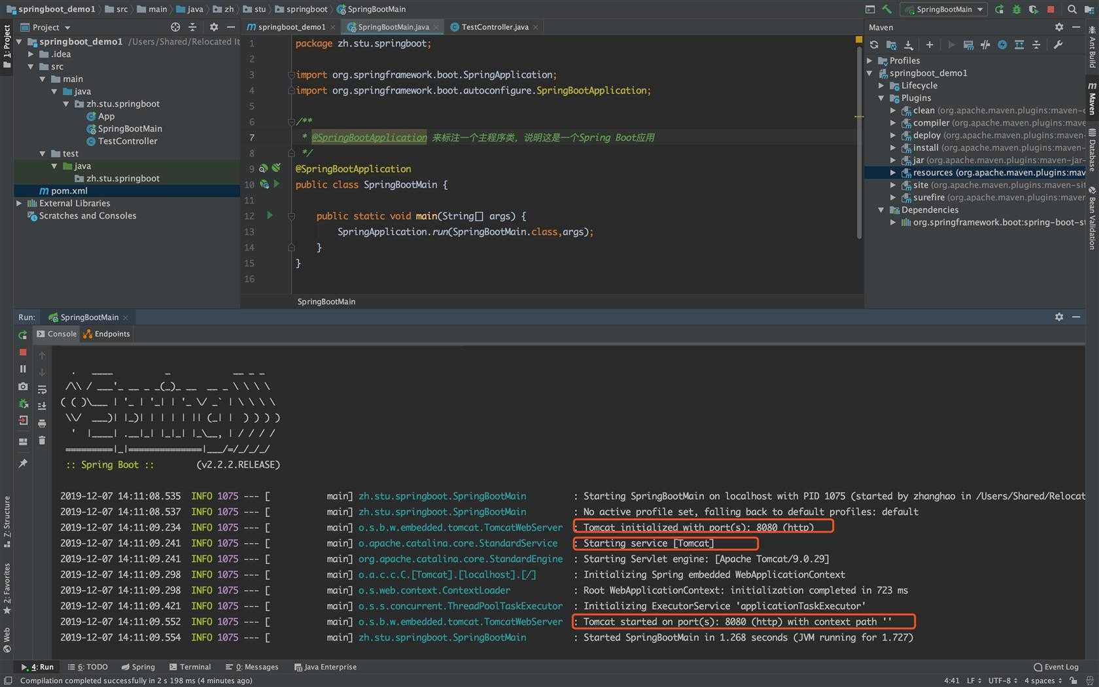Restore layout icon in the Run panel
This screenshot has width=1099, height=687.
[23, 442]
